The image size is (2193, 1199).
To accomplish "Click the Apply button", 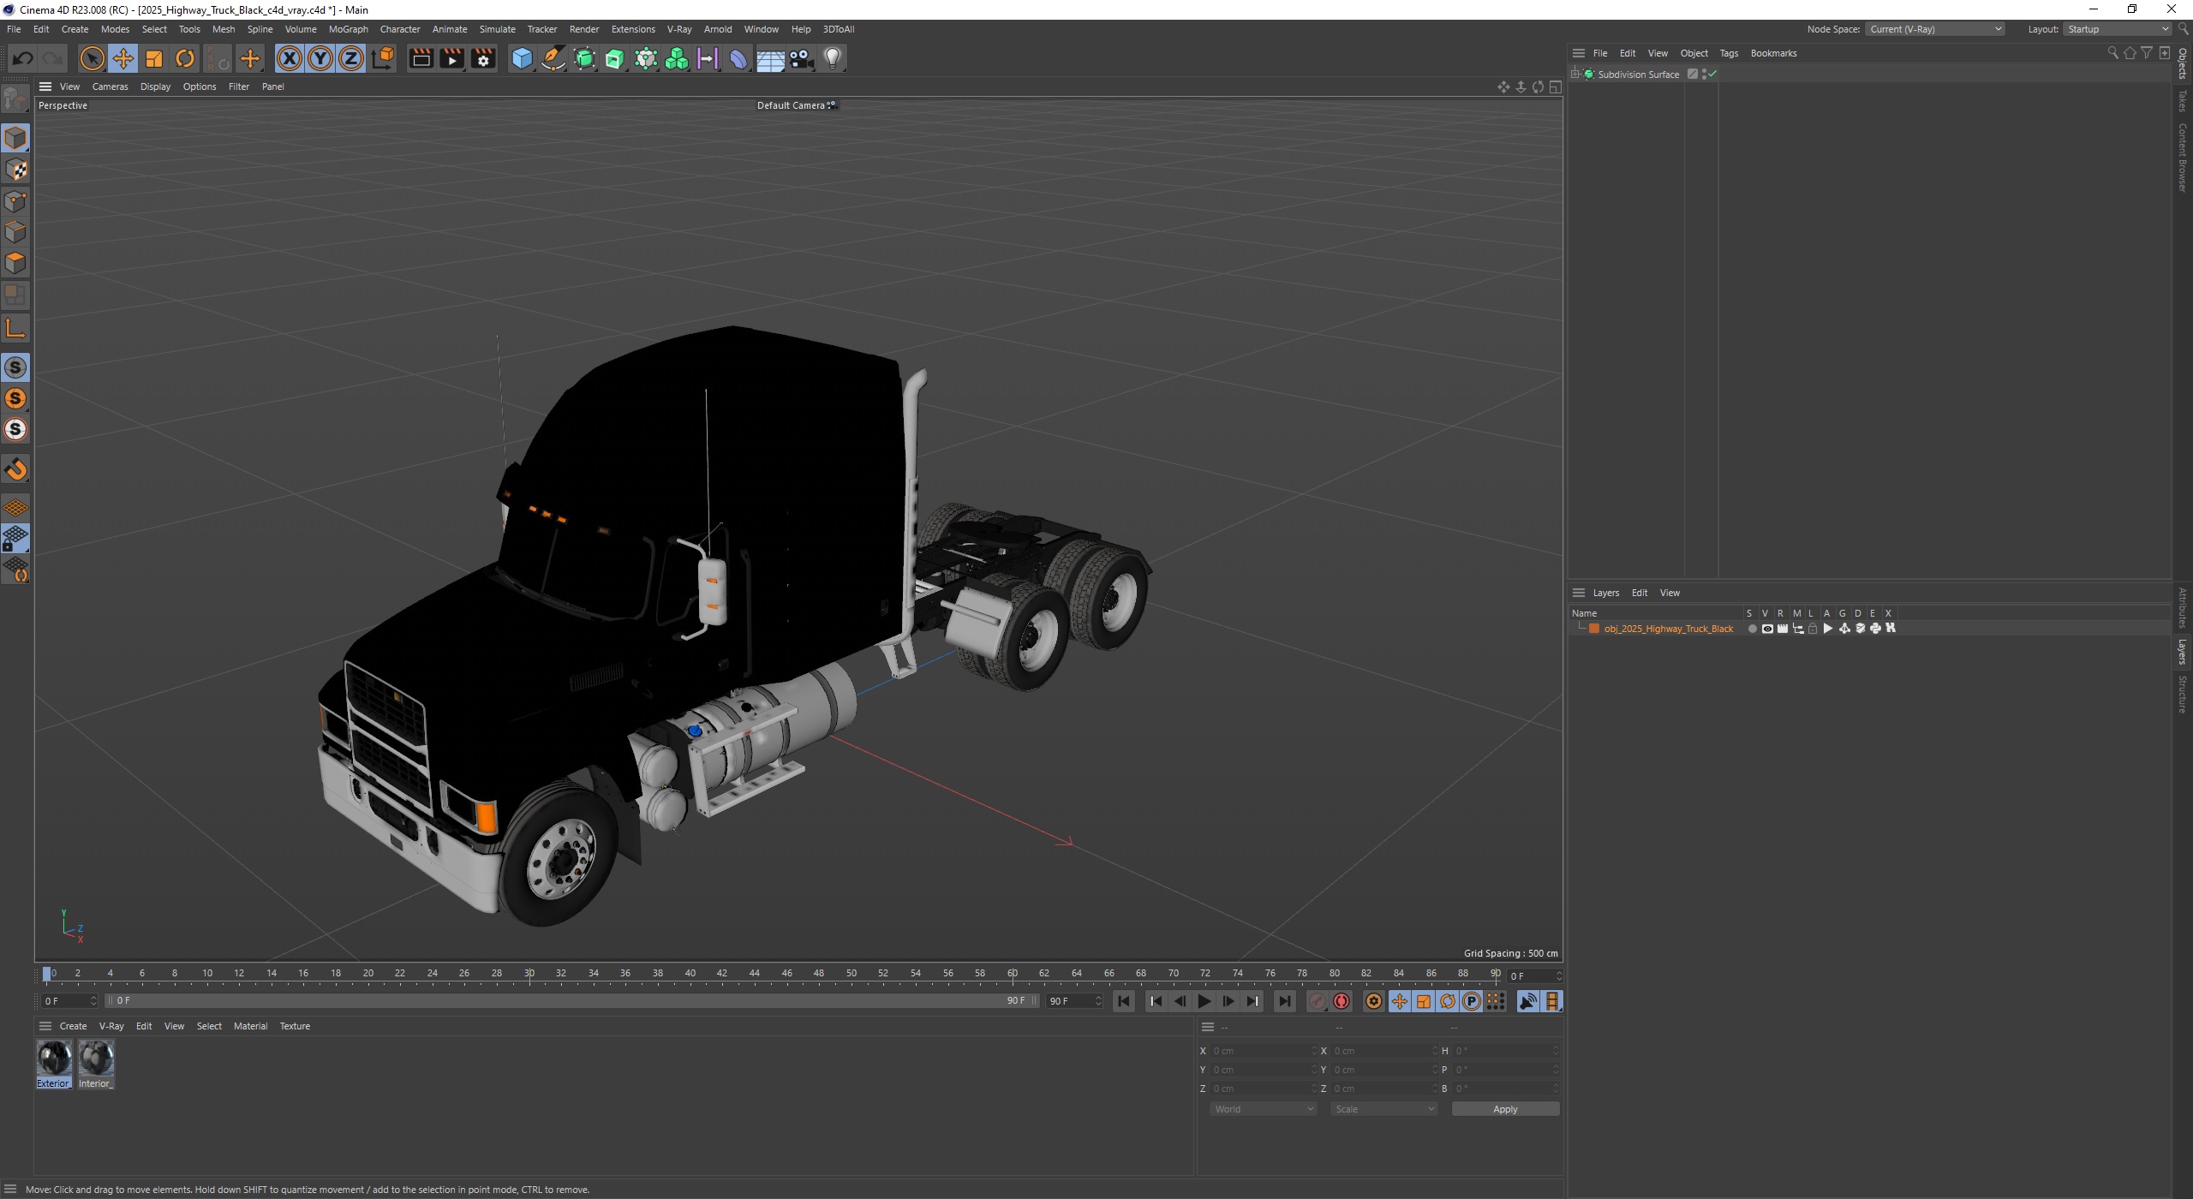I will tap(1504, 1109).
